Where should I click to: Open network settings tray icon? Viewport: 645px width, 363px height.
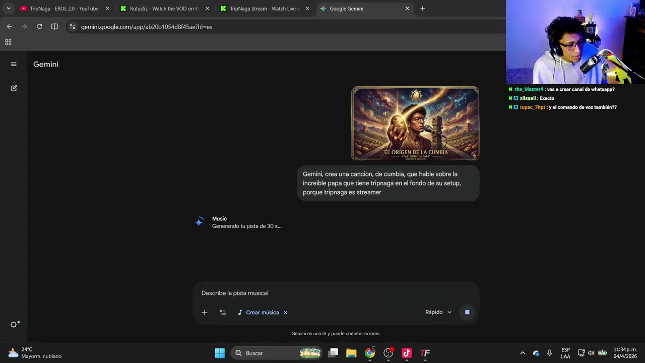(581, 353)
